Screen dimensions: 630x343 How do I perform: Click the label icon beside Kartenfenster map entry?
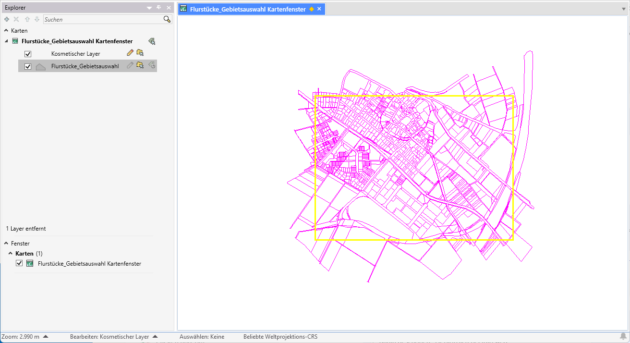coord(152,41)
